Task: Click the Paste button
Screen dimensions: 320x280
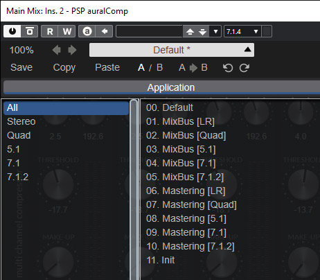Action: point(107,67)
